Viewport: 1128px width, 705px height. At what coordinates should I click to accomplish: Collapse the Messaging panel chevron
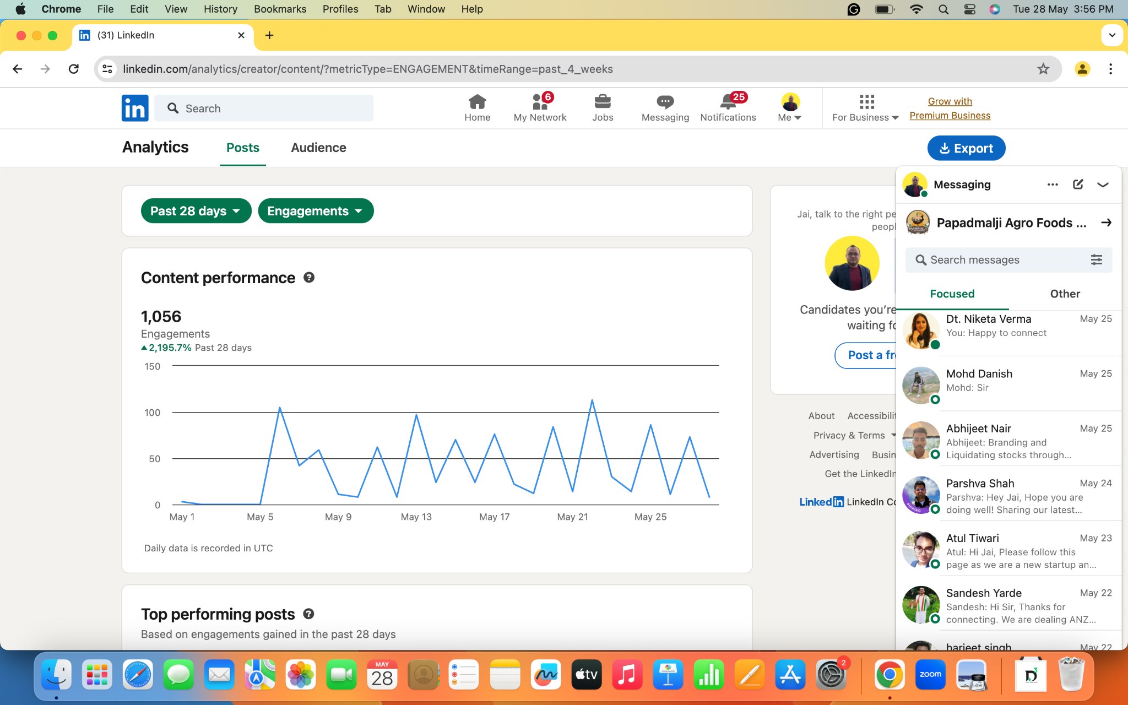1103,185
